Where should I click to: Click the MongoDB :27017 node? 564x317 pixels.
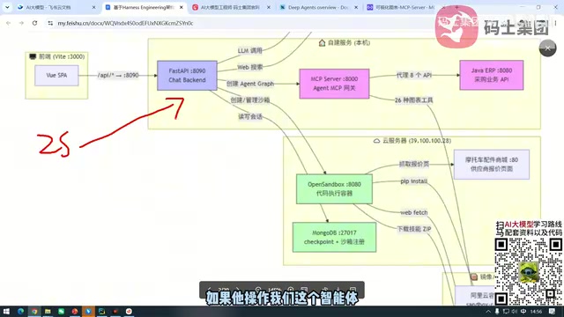click(x=334, y=237)
